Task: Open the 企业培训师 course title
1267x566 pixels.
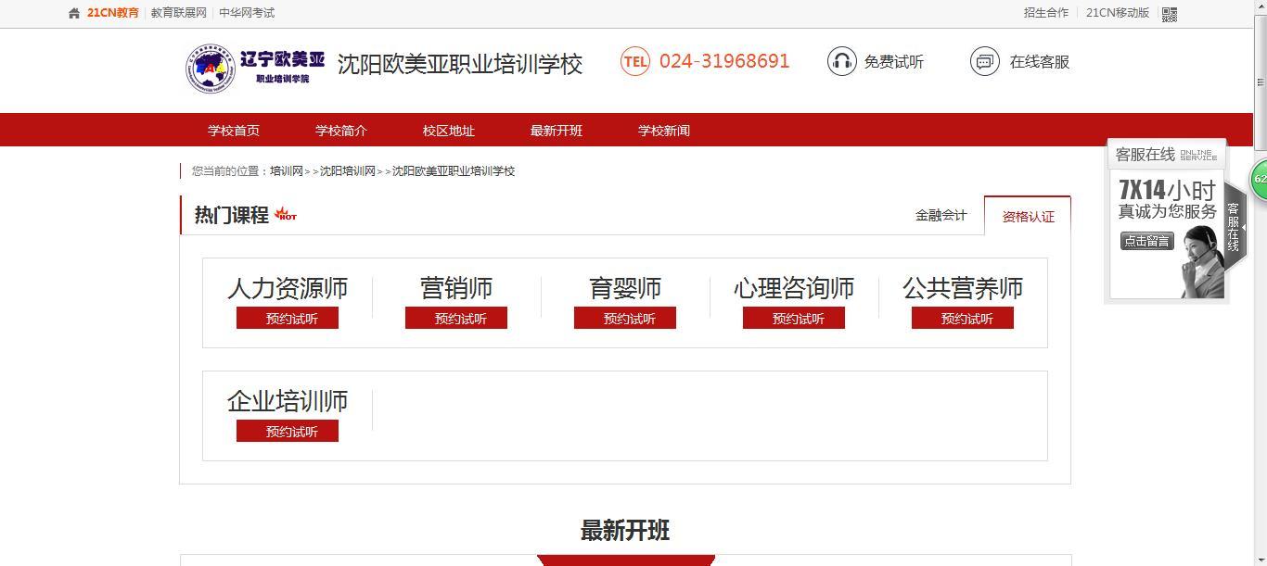Action: tap(288, 401)
